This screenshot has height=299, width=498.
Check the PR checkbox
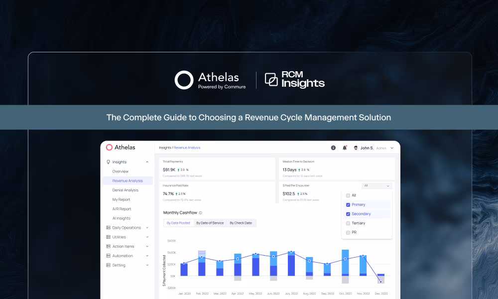(x=348, y=233)
